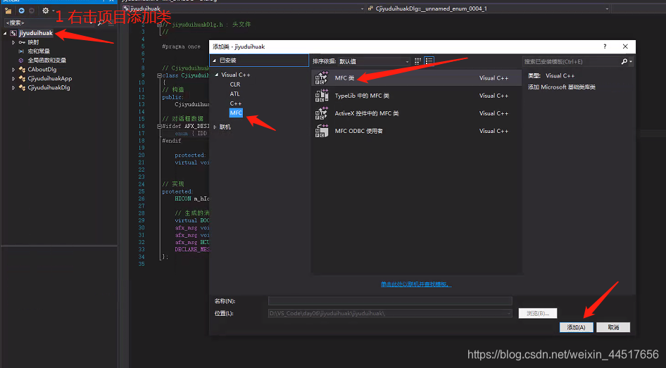Select TypeLib 中的 MFC 类 template
The width and height of the screenshot is (666, 368).
tap(416, 96)
